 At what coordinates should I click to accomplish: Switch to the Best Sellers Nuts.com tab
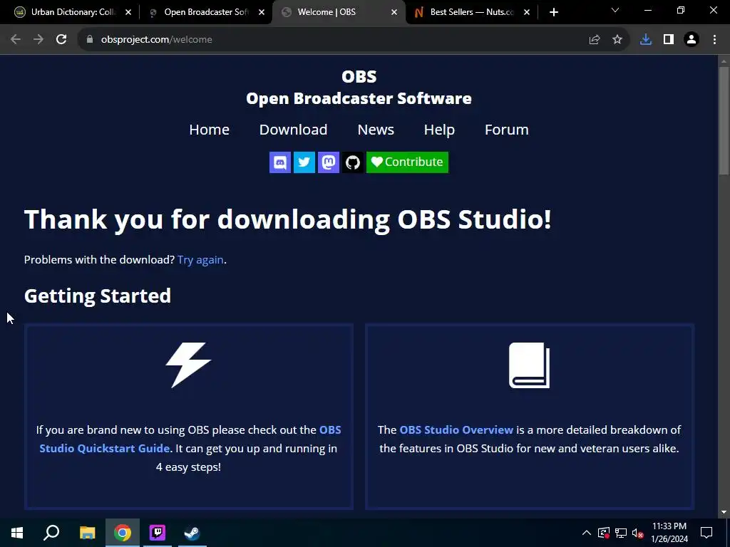click(x=472, y=12)
